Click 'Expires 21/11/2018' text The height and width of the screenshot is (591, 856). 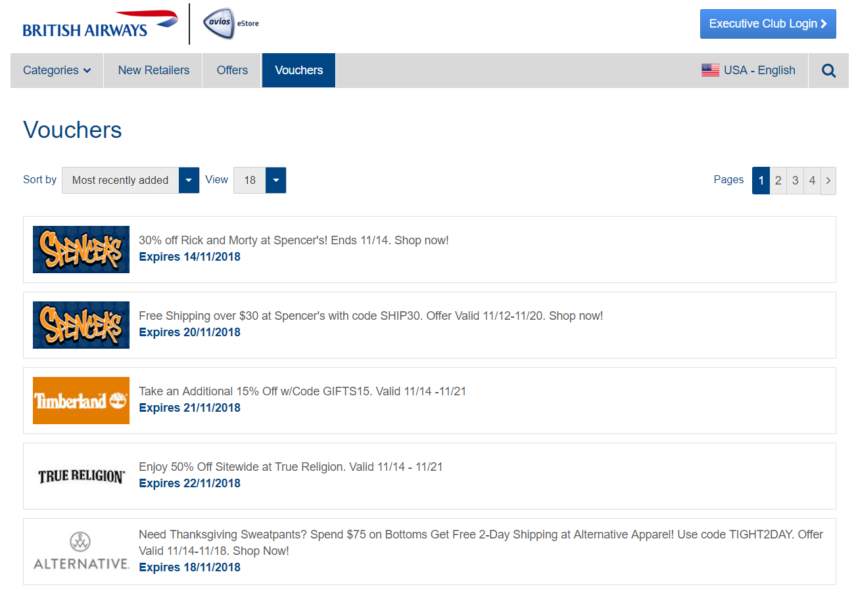[x=190, y=408]
